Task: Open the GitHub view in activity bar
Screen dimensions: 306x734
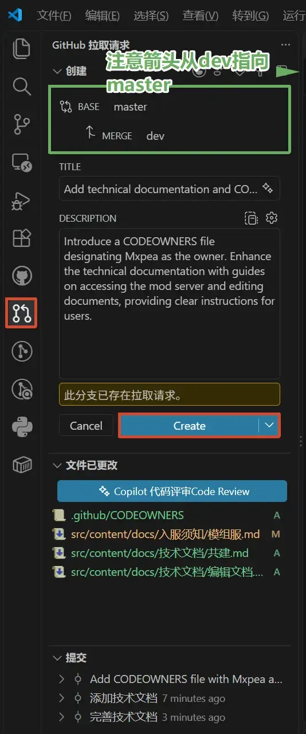Action: (22, 276)
